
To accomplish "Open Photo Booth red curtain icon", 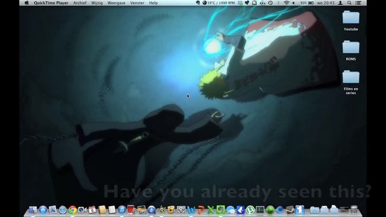I will pos(131,210).
